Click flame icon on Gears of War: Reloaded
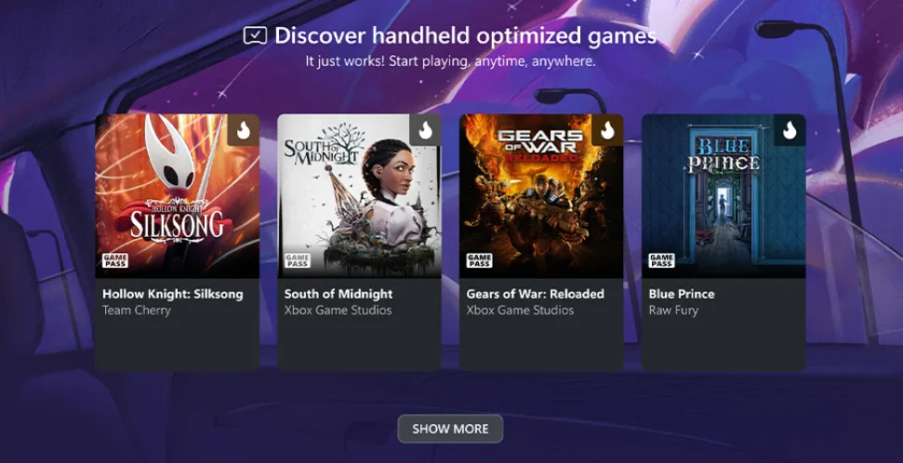This screenshot has height=463, width=903. [607, 130]
